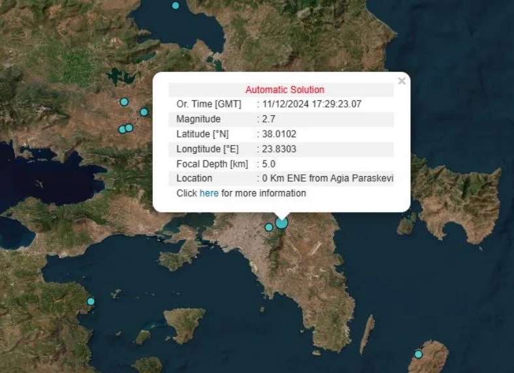The width and height of the screenshot is (514, 373).
Task: Select the earthquake marker in the northern gulf
Action: [175, 5]
